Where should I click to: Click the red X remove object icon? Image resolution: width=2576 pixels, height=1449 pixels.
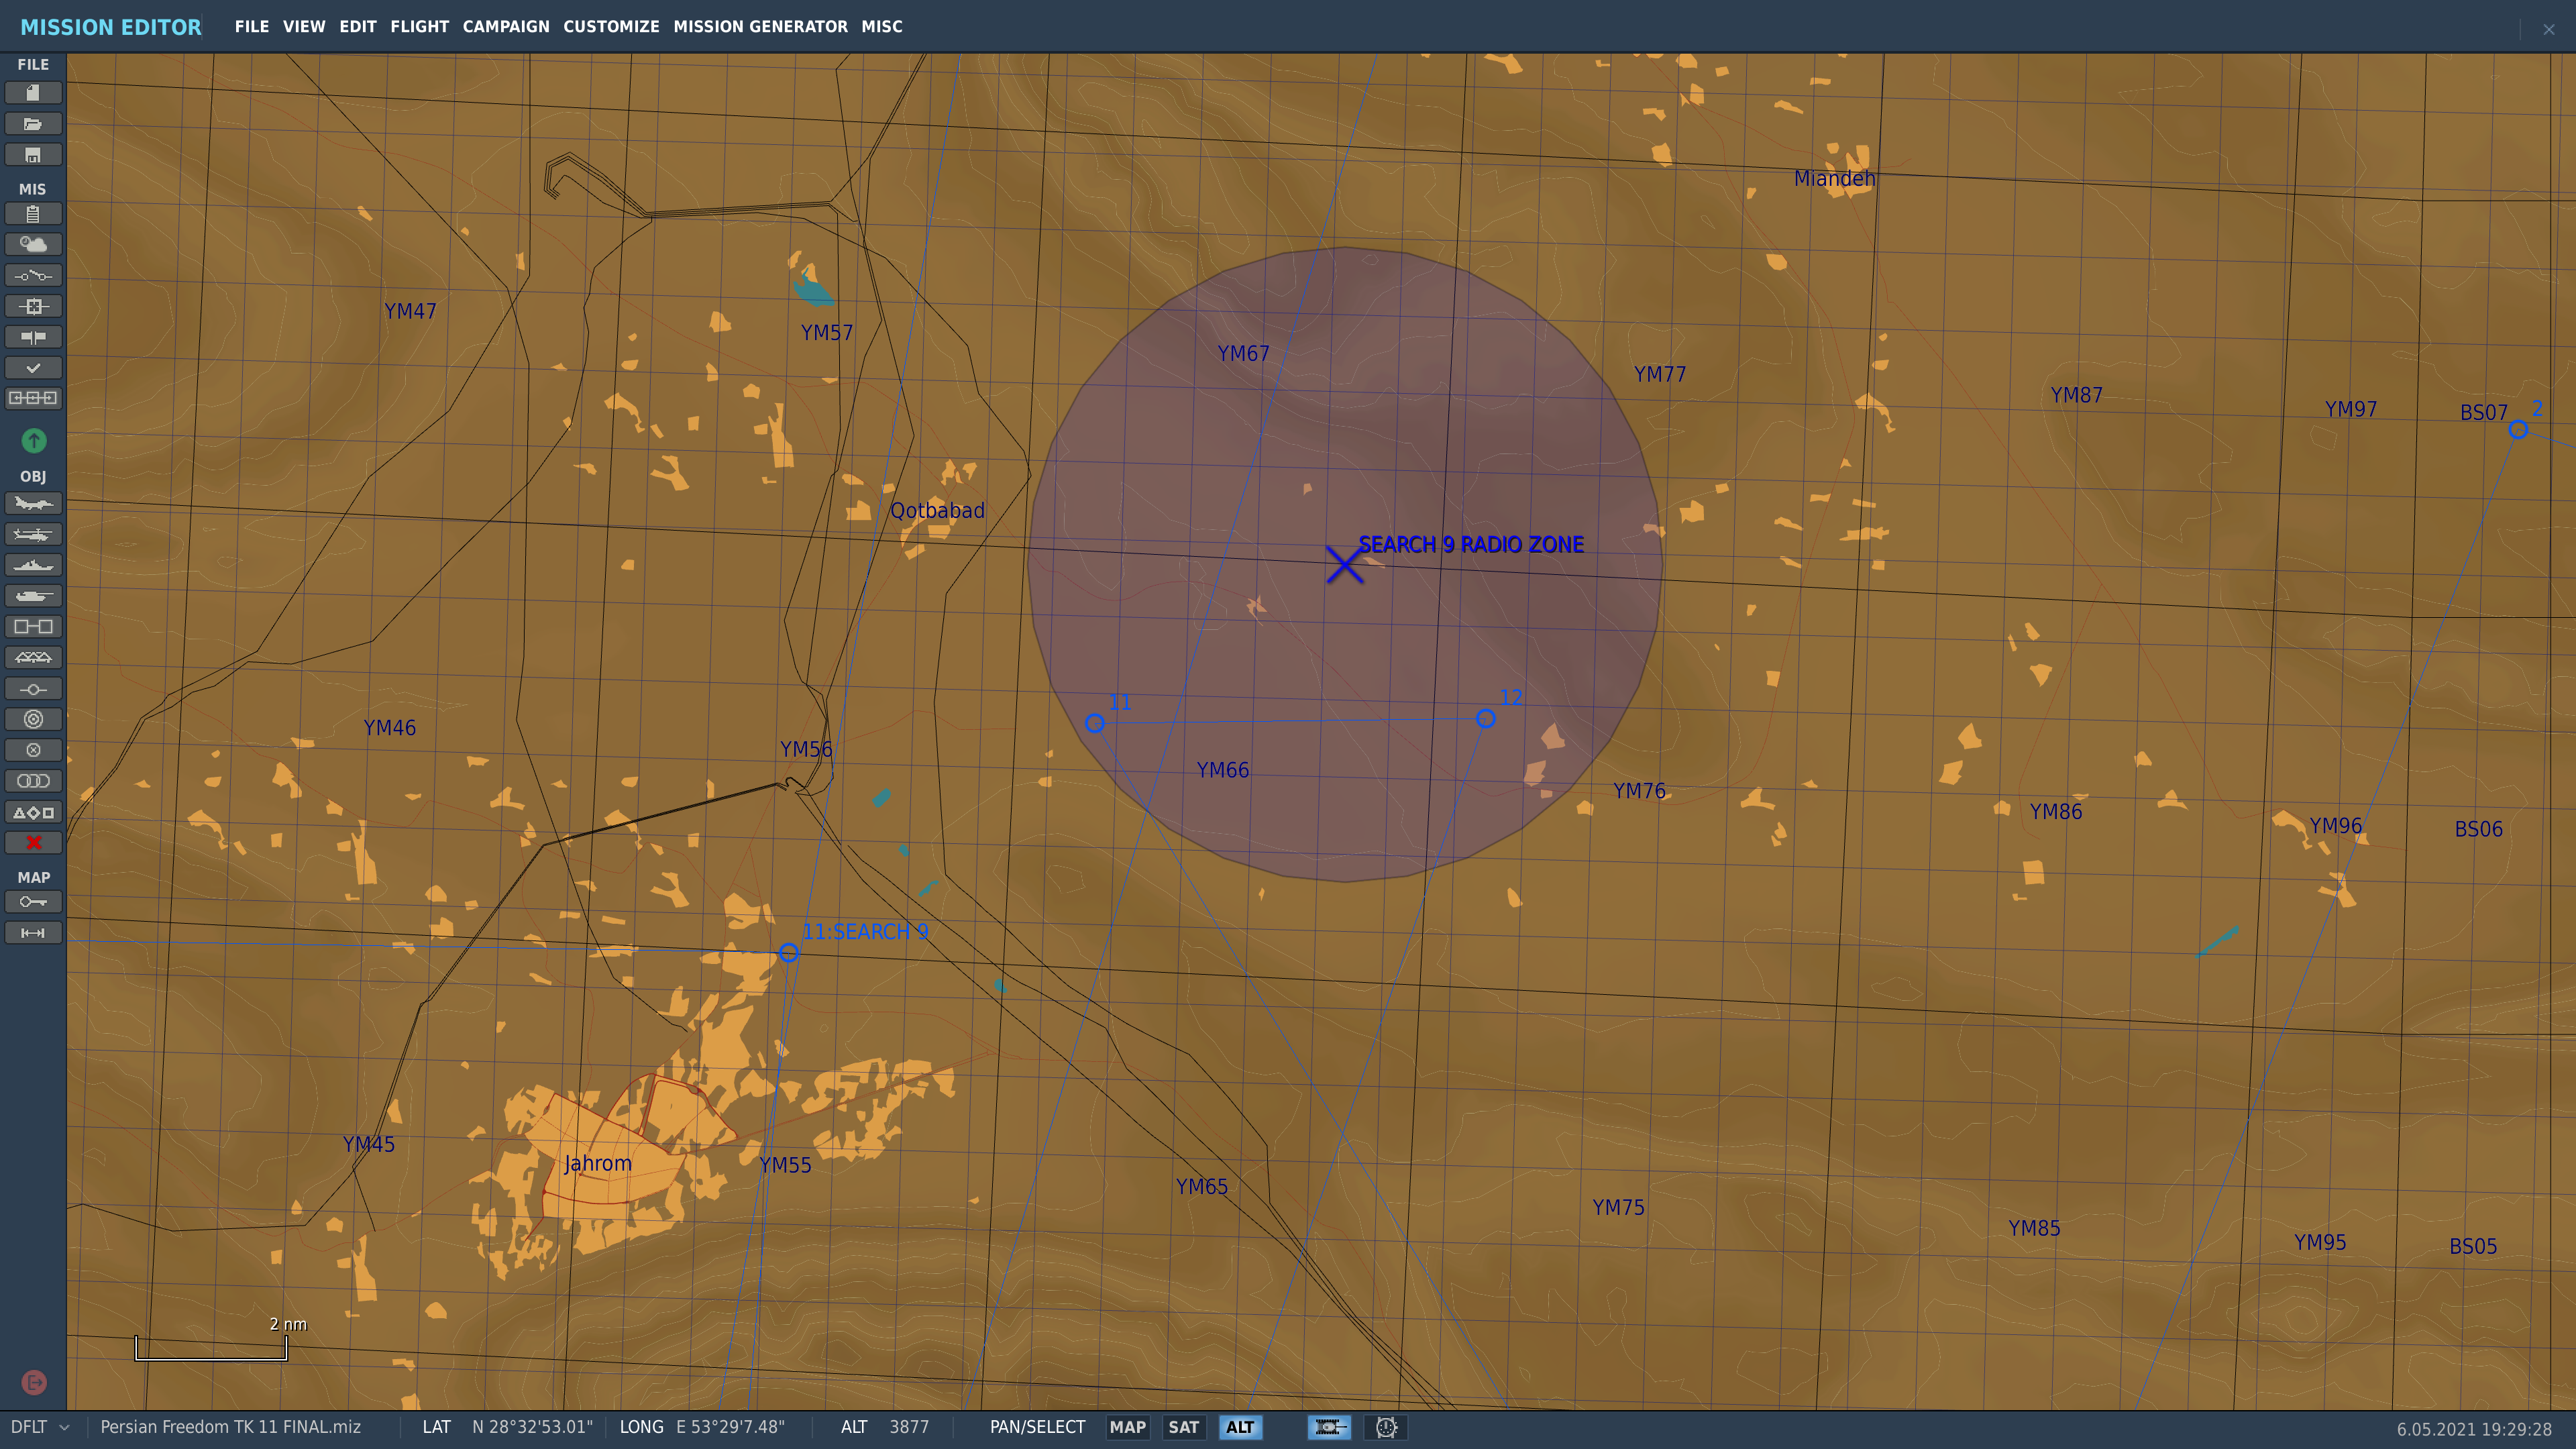(33, 843)
